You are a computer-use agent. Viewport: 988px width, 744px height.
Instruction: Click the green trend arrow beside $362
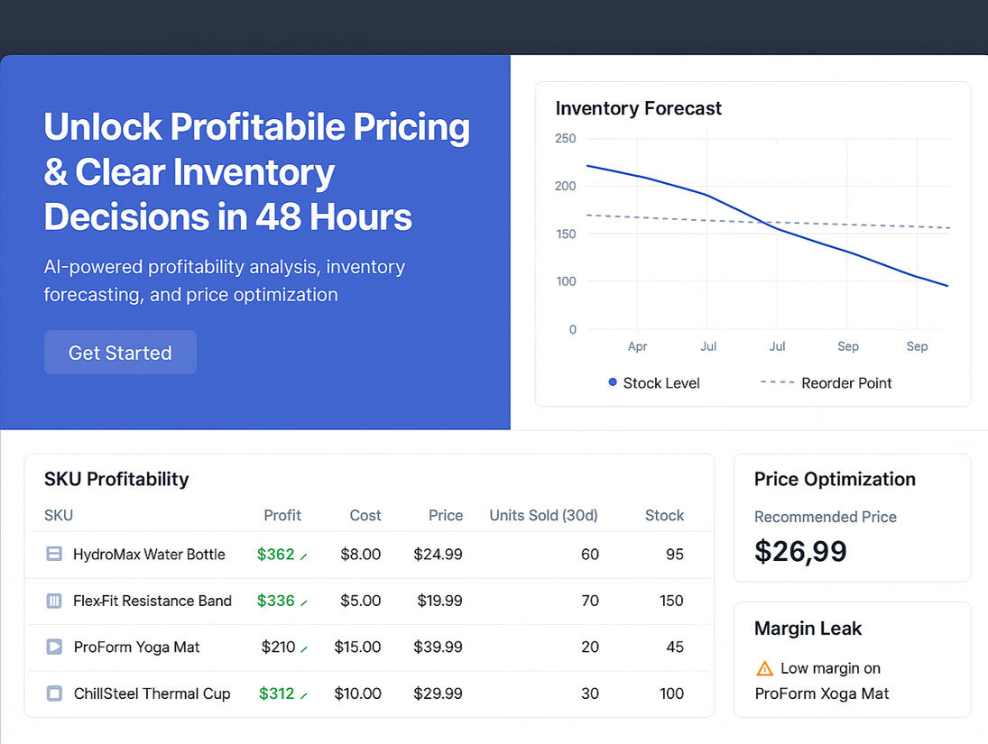[x=304, y=556]
